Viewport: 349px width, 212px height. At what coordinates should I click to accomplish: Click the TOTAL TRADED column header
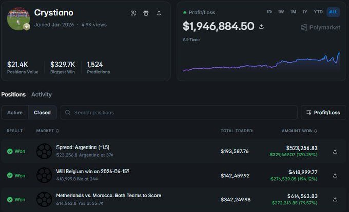click(x=237, y=131)
